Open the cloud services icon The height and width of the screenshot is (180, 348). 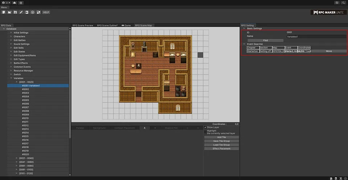pos(14,3)
